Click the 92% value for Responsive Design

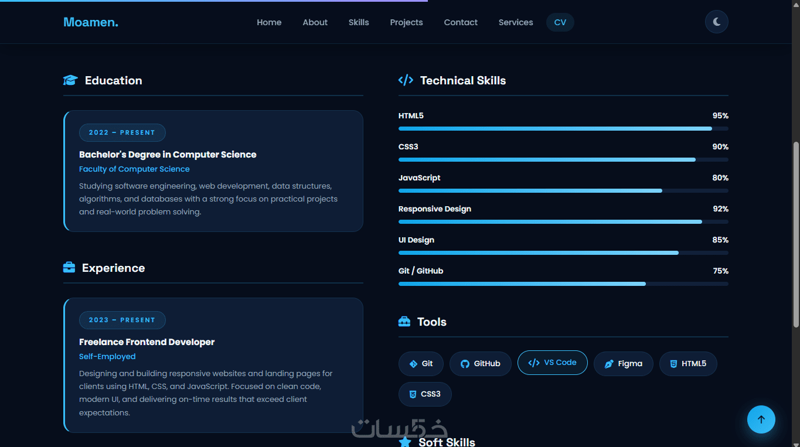pyautogui.click(x=720, y=209)
